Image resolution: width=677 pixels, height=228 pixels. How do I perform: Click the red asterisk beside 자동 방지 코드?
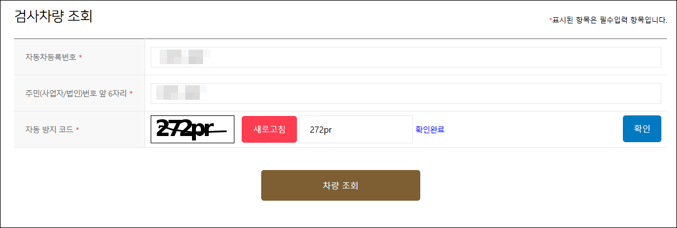pos(78,129)
